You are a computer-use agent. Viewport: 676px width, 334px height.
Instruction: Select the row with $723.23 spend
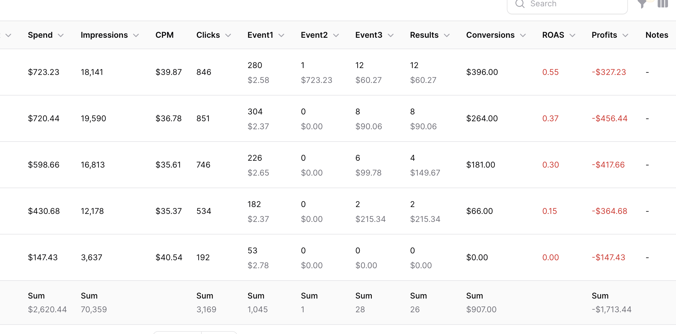pos(44,72)
